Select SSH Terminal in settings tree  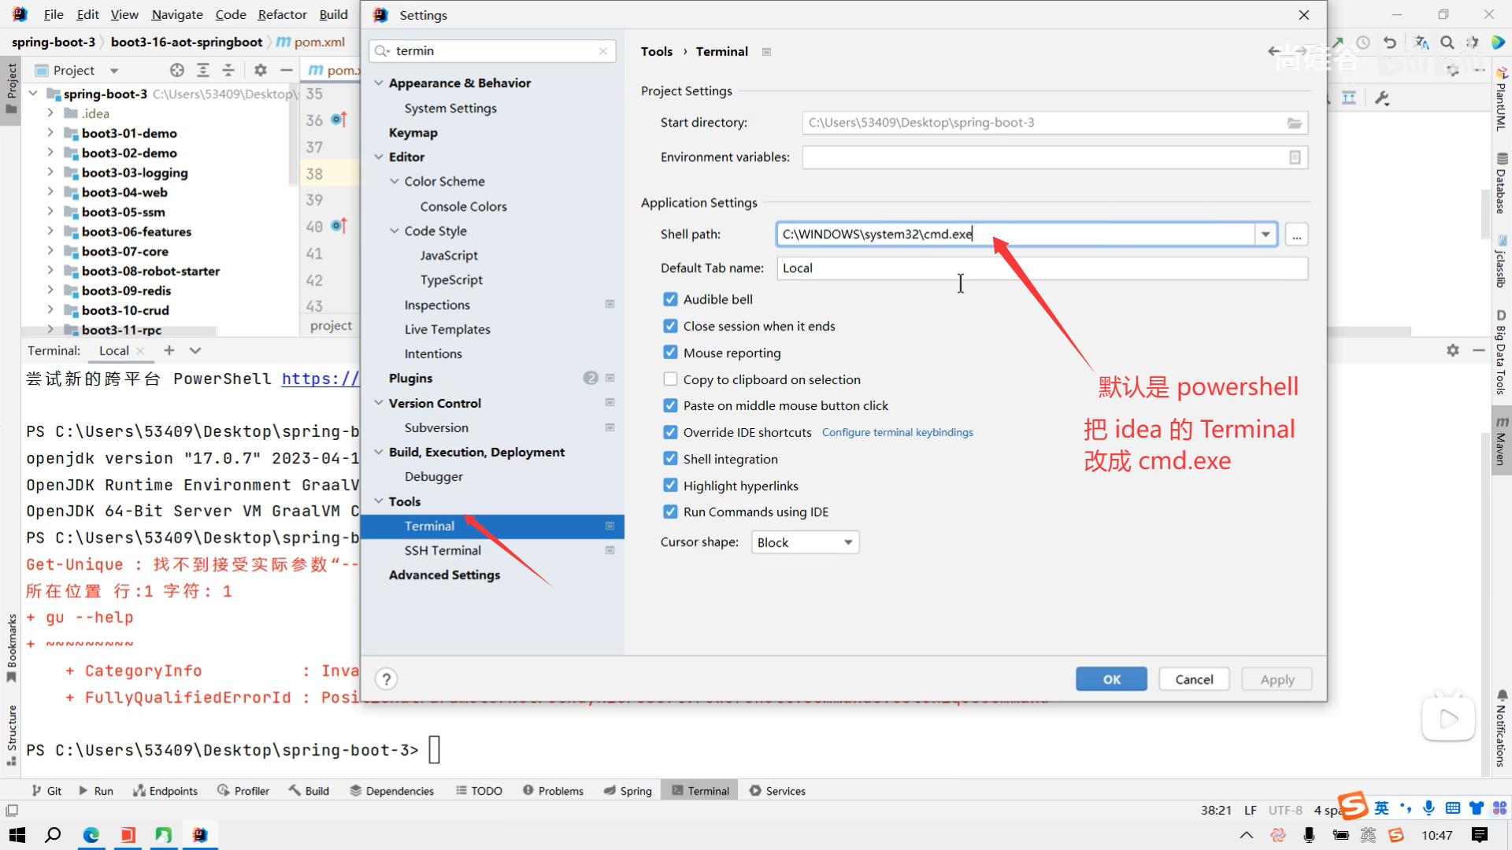443,550
